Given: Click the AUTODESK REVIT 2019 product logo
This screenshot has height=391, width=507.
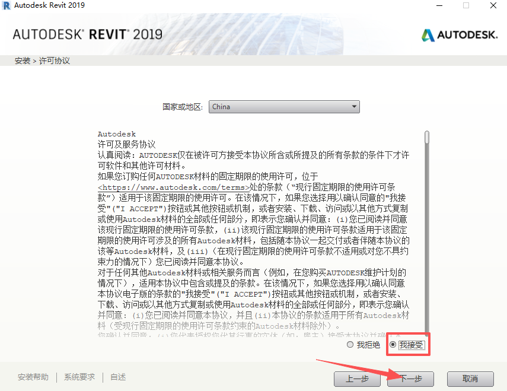Looking at the screenshot, I should click(x=87, y=34).
